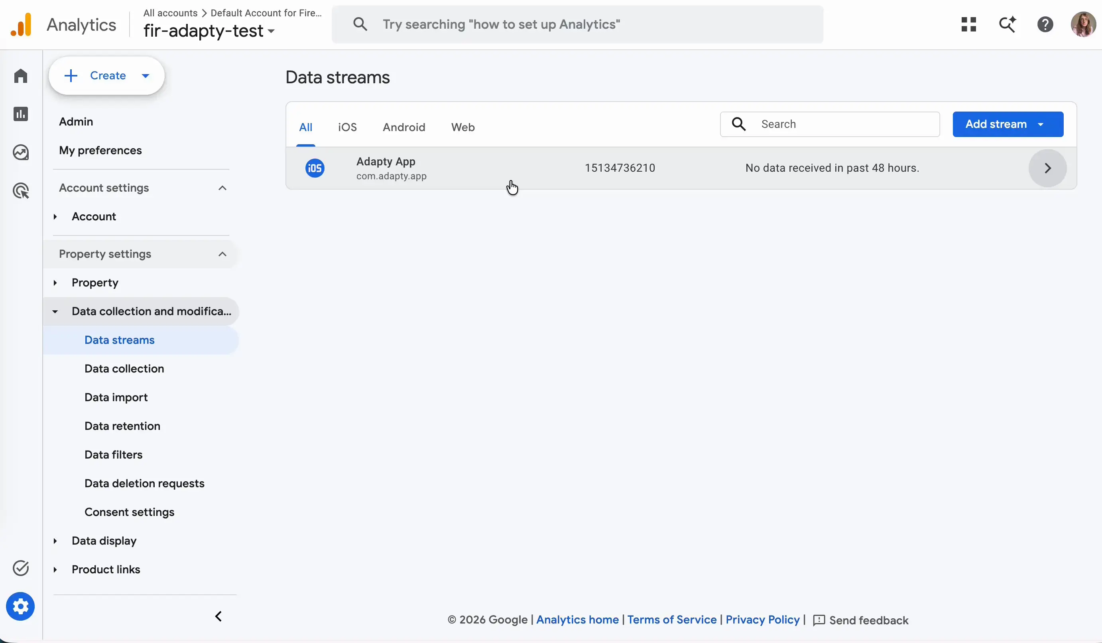Click Default Account for Fire… breadcrumb

[266, 13]
